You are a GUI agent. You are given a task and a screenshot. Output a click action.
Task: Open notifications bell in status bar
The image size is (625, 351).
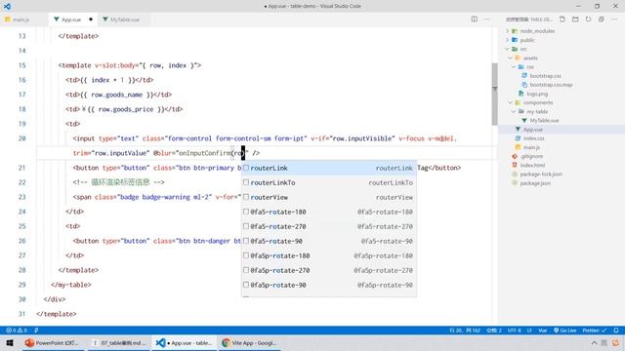coord(616,331)
